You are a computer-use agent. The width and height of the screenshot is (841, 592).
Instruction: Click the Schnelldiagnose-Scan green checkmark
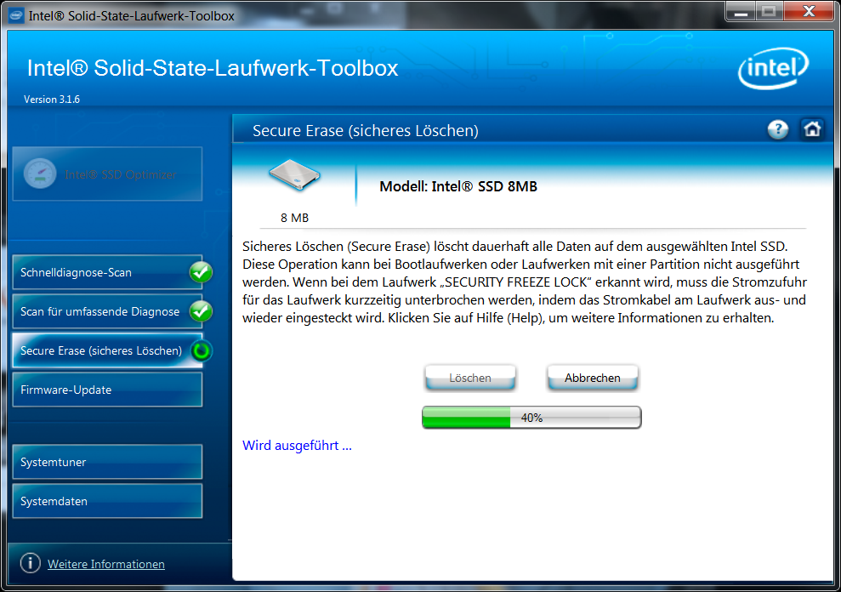201,272
